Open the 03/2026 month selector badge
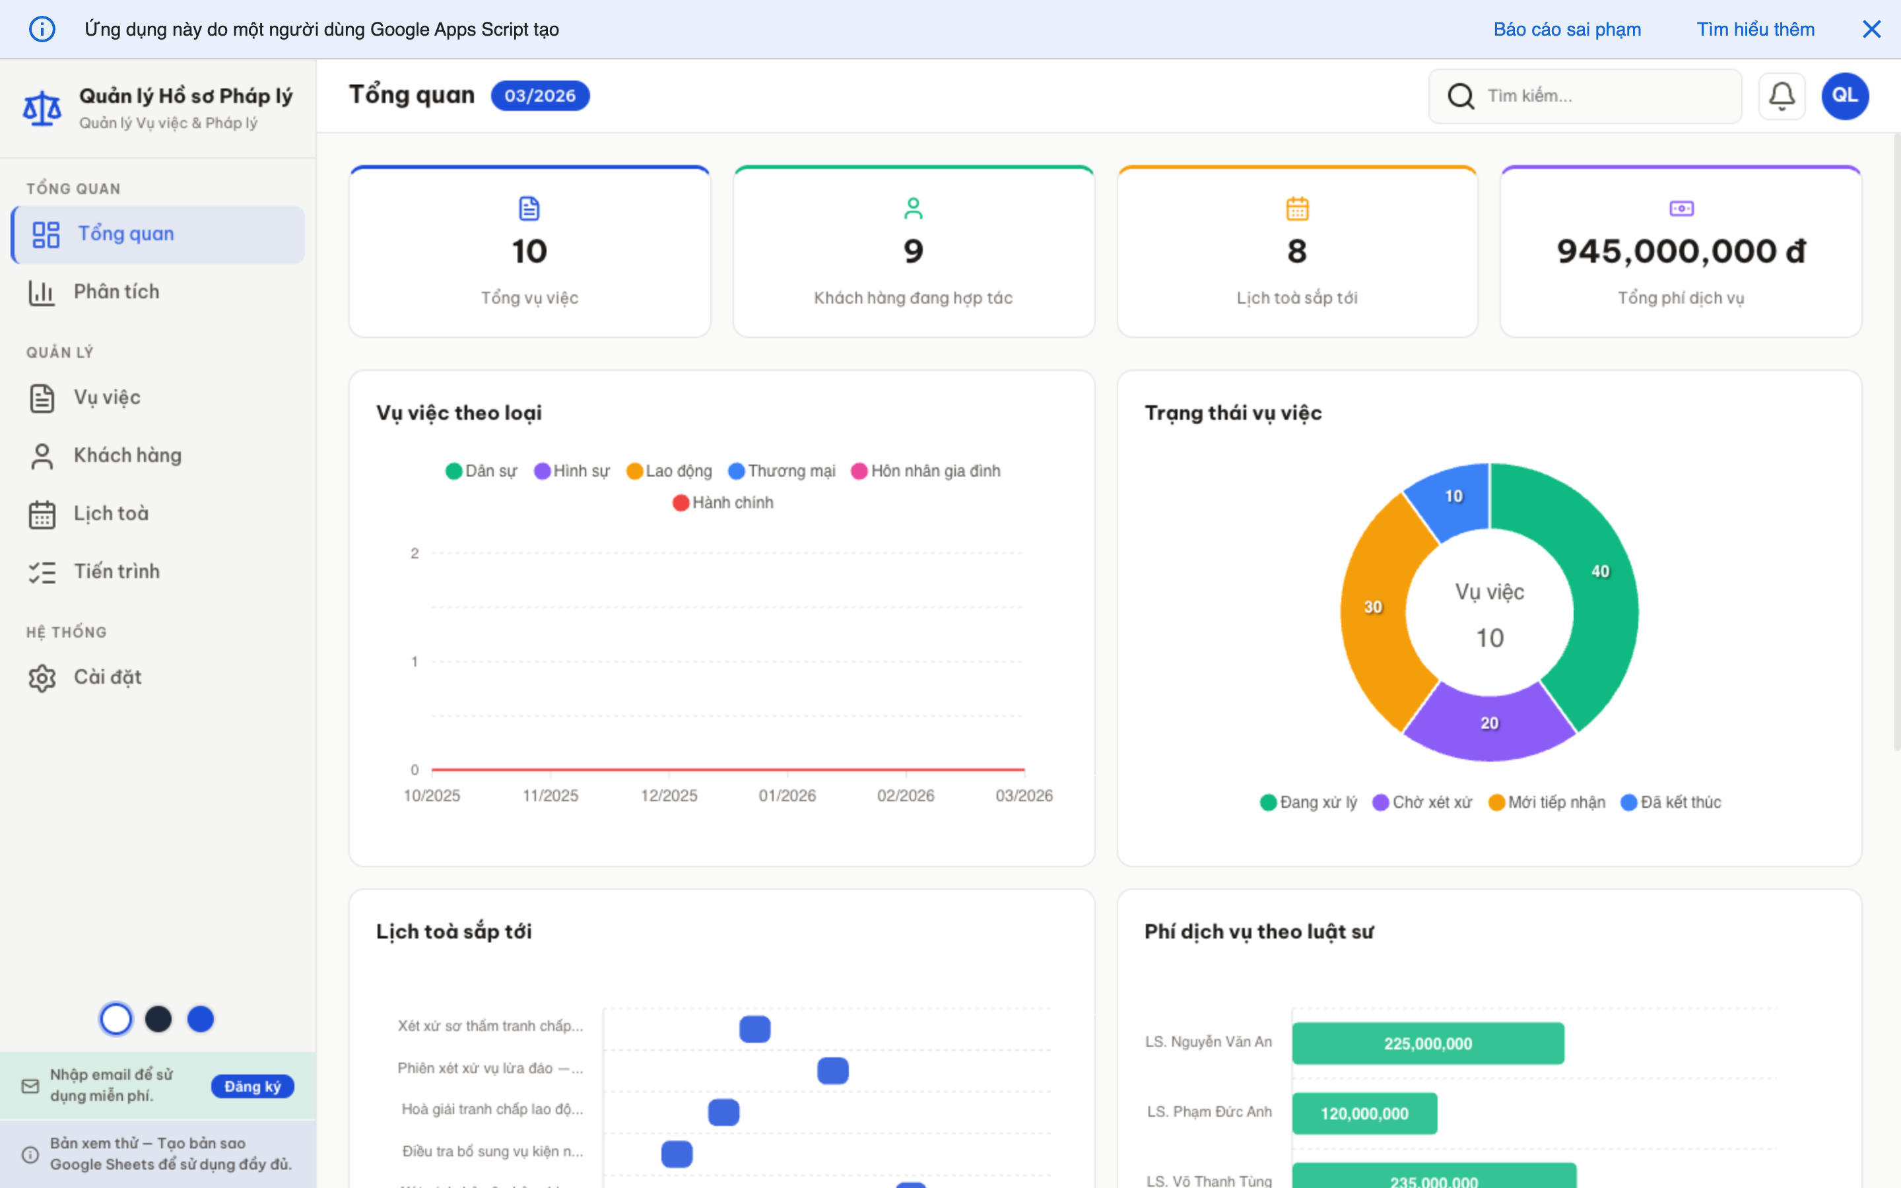Image resolution: width=1901 pixels, height=1188 pixels. (540, 96)
